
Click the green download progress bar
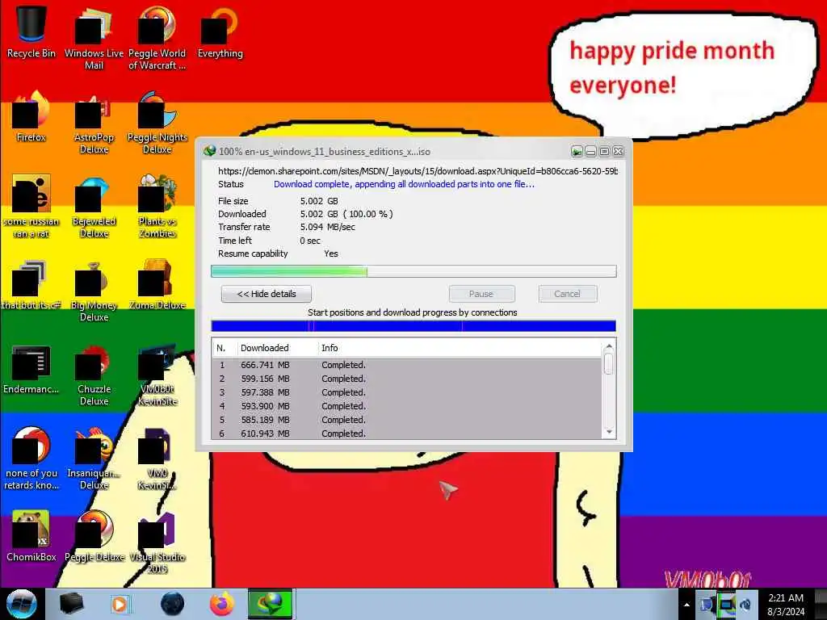(x=413, y=271)
